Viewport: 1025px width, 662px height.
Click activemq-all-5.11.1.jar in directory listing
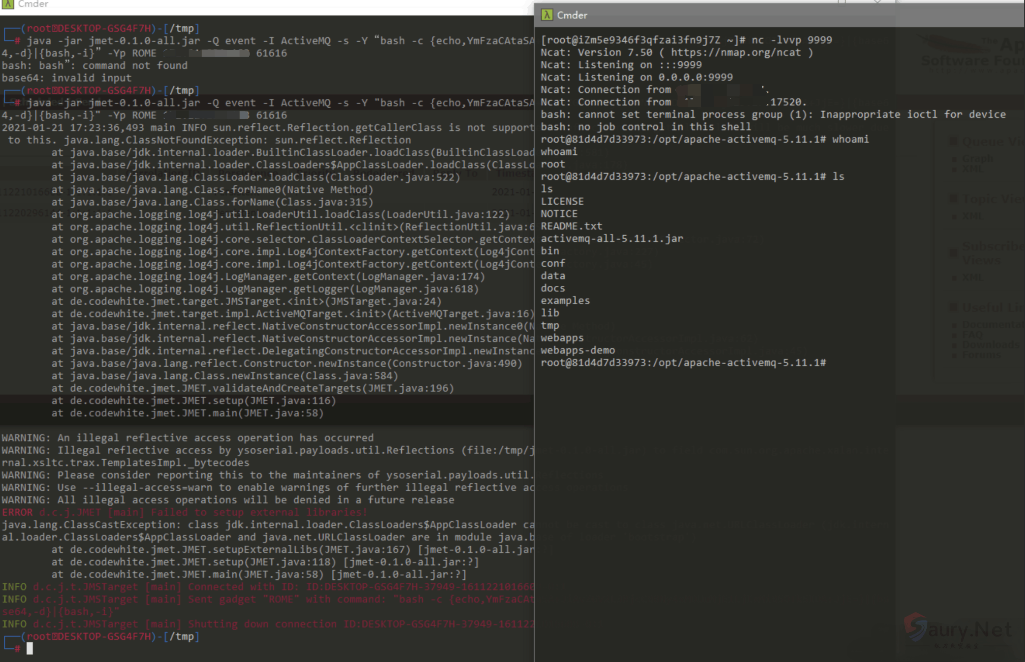pyautogui.click(x=612, y=239)
